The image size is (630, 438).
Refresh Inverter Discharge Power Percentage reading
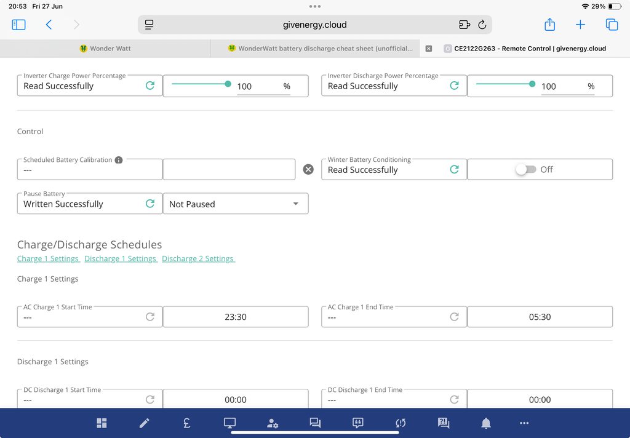point(454,86)
